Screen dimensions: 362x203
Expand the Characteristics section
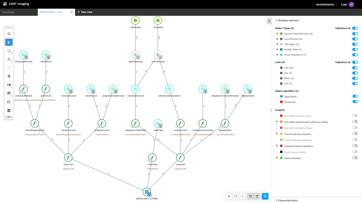pyautogui.click(x=276, y=200)
